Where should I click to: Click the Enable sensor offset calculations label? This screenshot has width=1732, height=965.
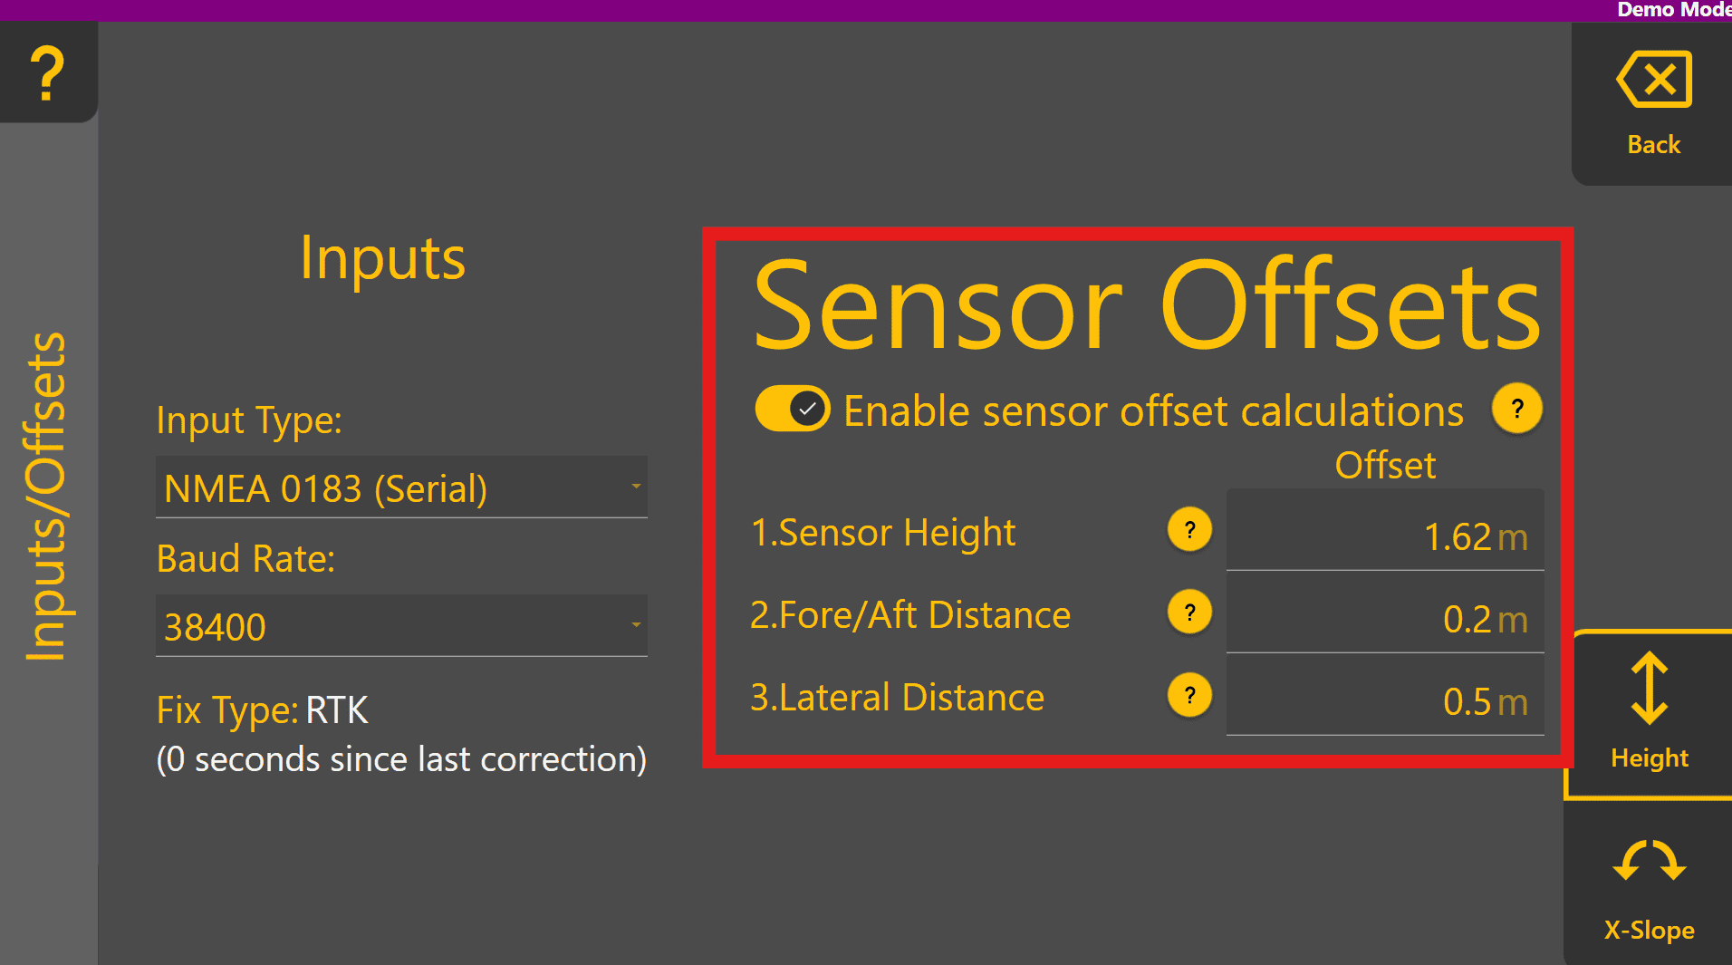1152,411
